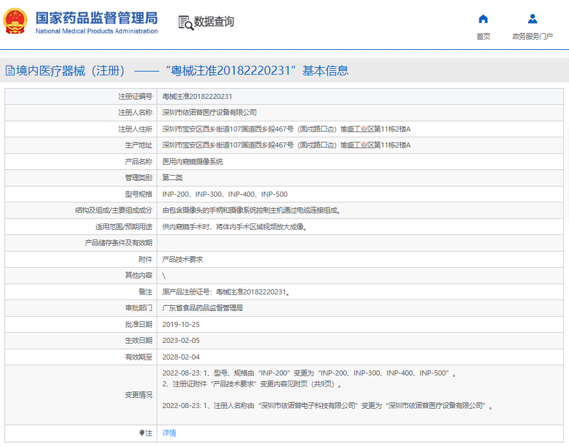Open the 详情 details link
The width and height of the screenshot is (569, 447).
tap(169, 433)
